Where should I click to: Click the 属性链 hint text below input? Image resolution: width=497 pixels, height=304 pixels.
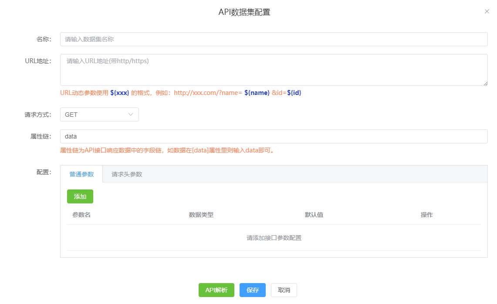pos(167,150)
